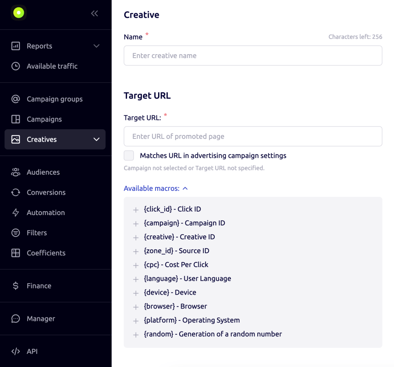Click the green logo icon in sidebar

click(x=18, y=13)
